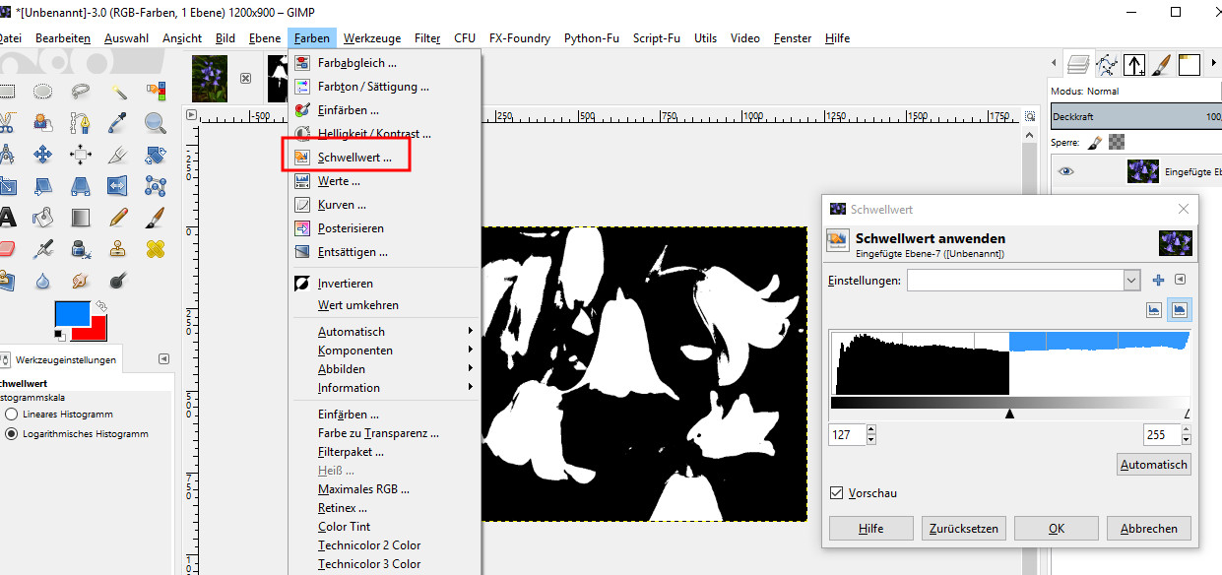Switch to linear histogram button in Schwellwert
Screen dimensions: 1222x575
[1155, 310]
